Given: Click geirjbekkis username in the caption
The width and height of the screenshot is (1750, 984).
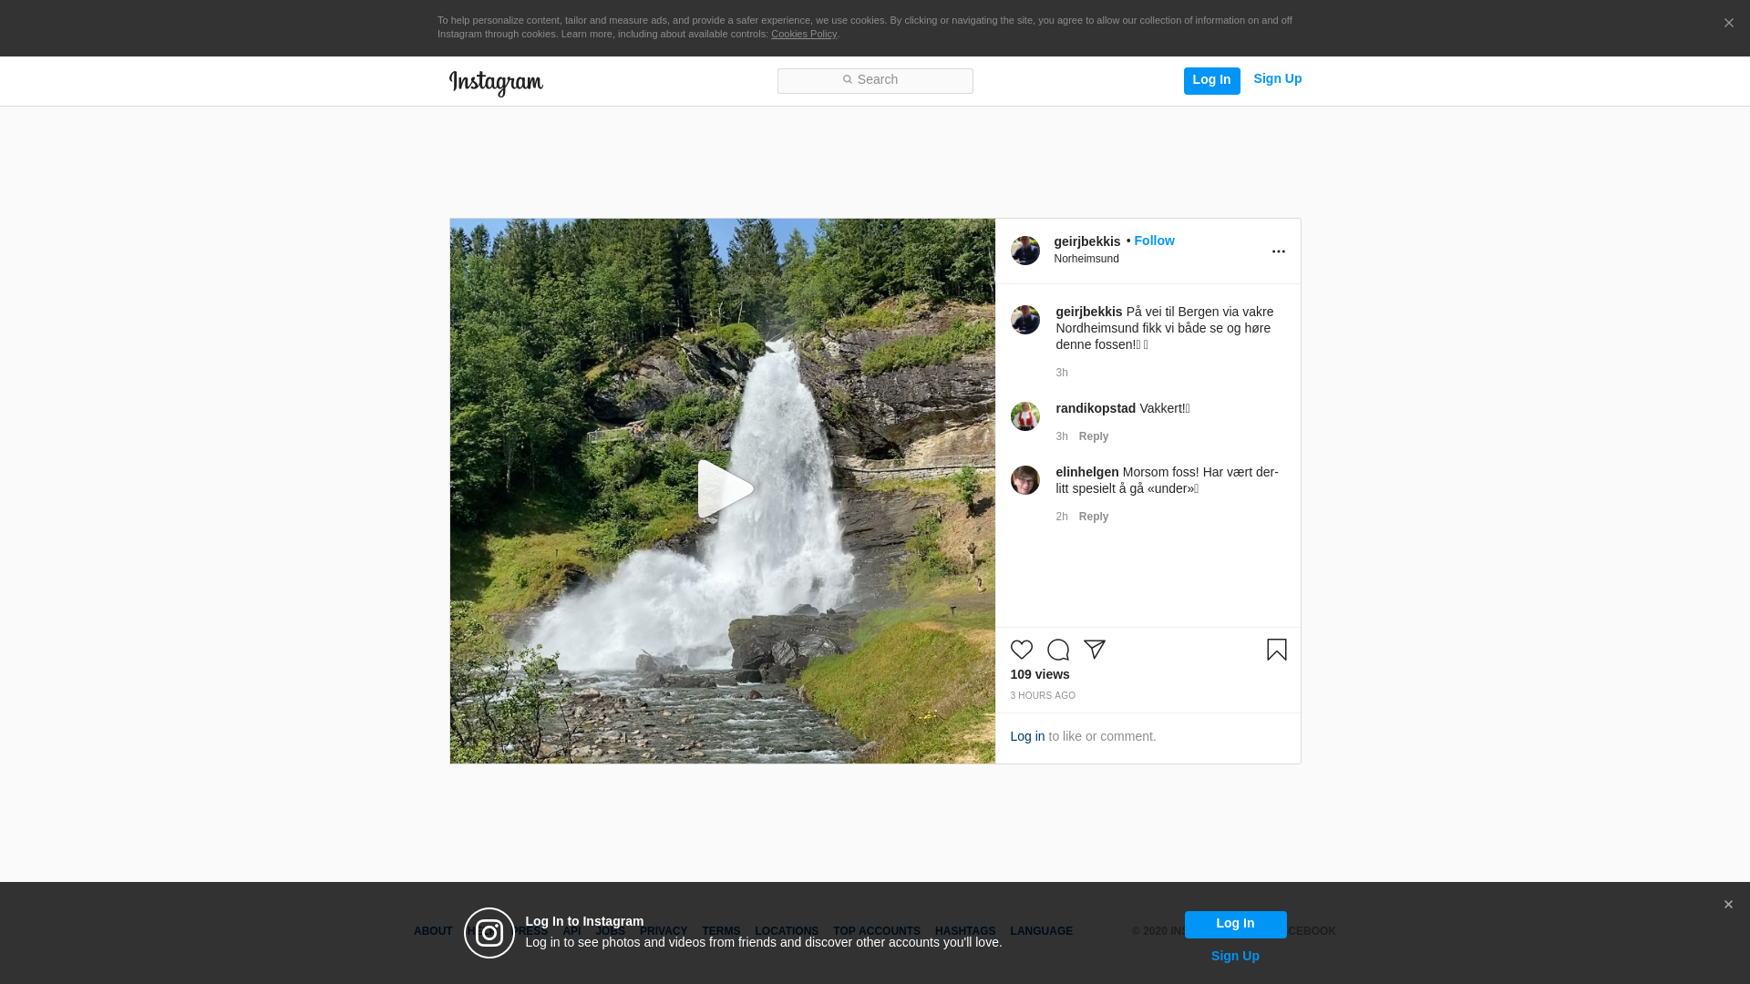Looking at the screenshot, I should tap(1088, 312).
